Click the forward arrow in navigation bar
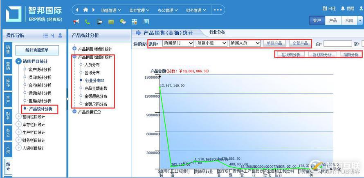This screenshot has width=364, height=178. [x=94, y=10]
